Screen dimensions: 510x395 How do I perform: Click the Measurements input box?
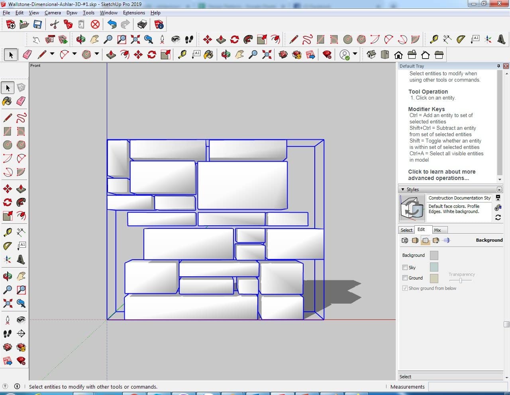(467, 387)
